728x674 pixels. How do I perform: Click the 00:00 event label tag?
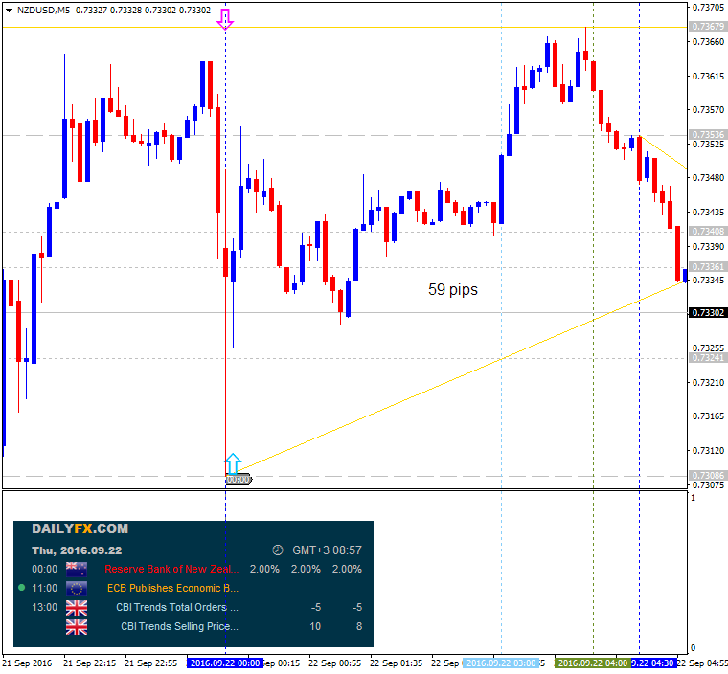tap(239, 480)
